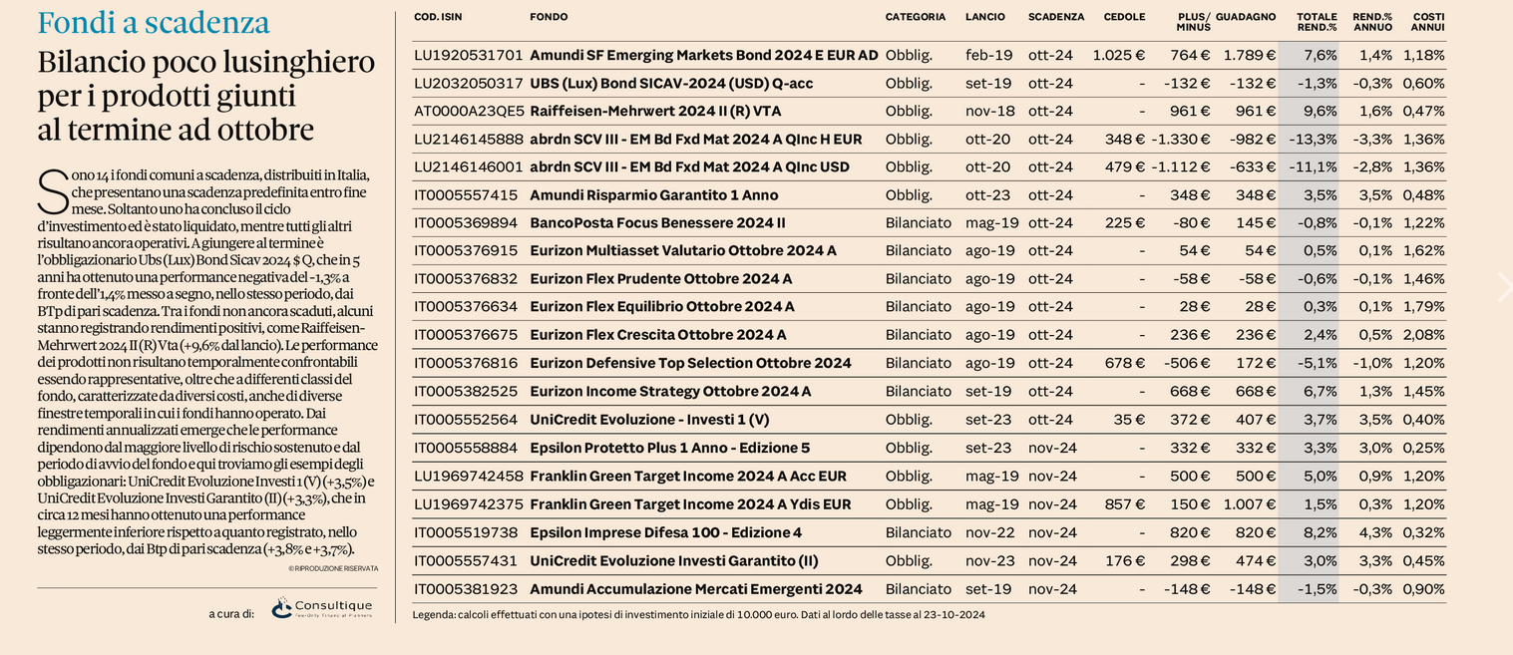This screenshot has height=655, width=1513.
Task: Click fund 'Eurizon Defensive Top Selection Ottobre 2024'
Action: [x=691, y=364]
